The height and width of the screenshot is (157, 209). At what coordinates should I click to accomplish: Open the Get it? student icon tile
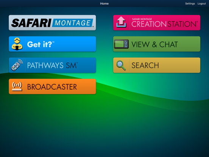click(52, 44)
